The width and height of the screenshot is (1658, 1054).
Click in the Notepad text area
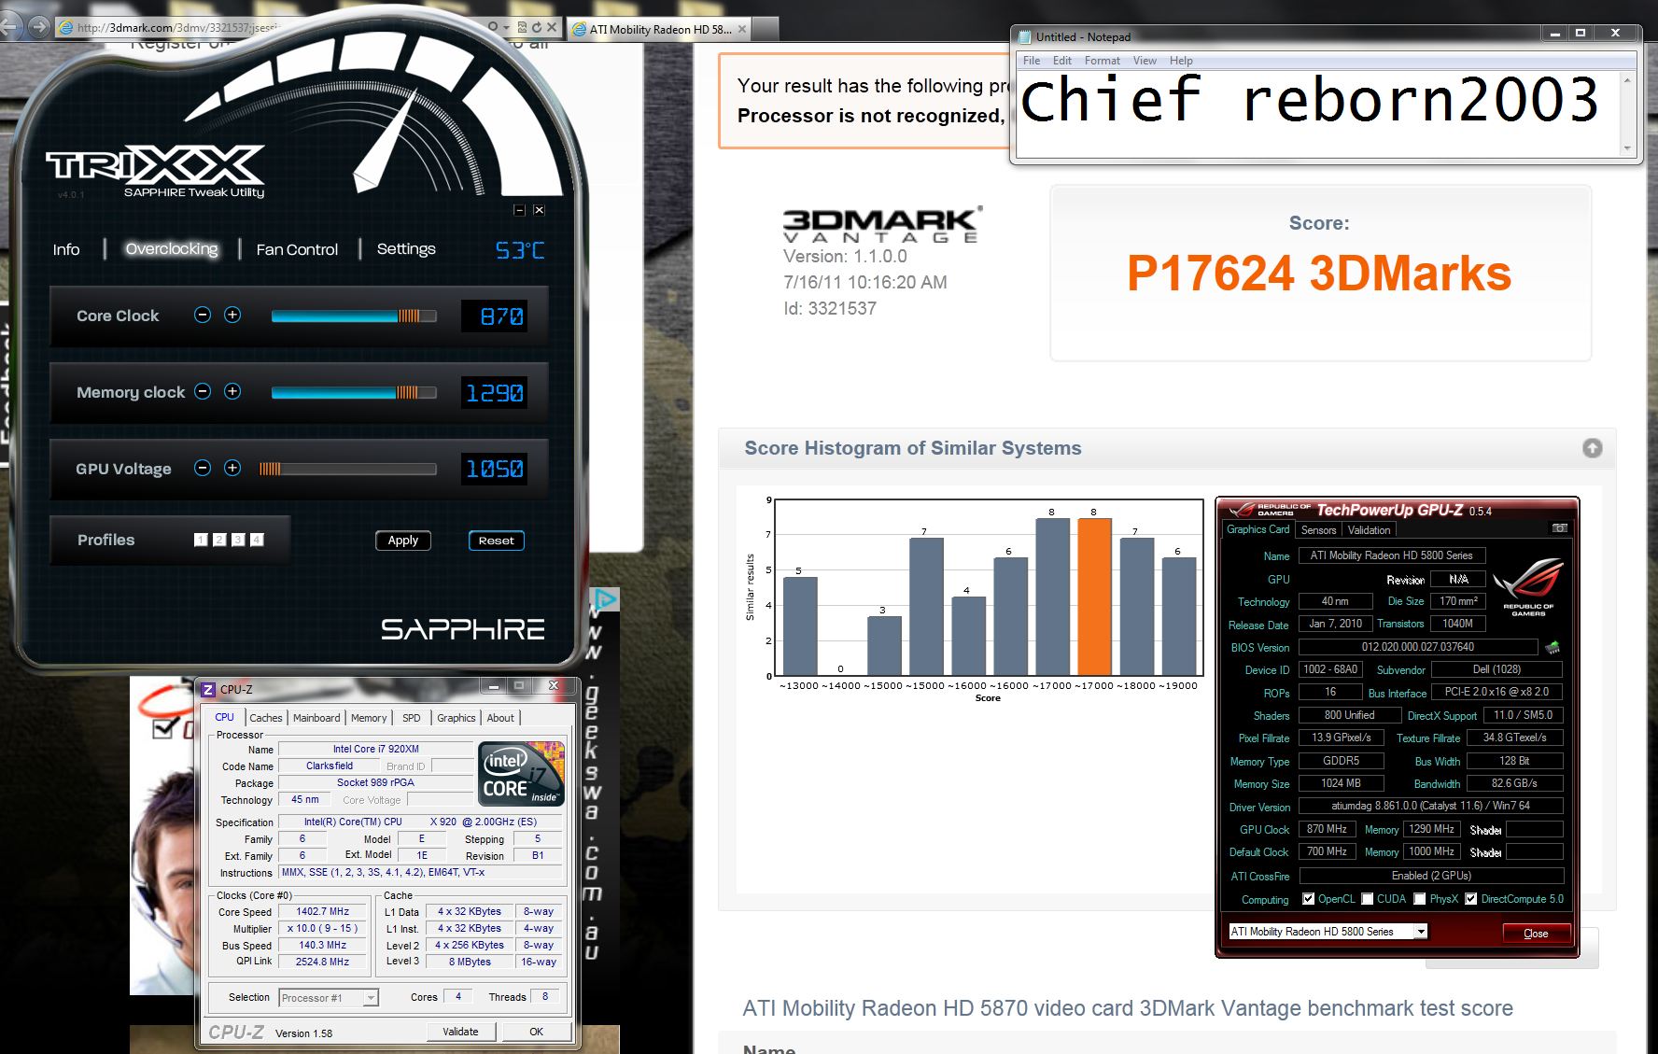[x=1318, y=113]
